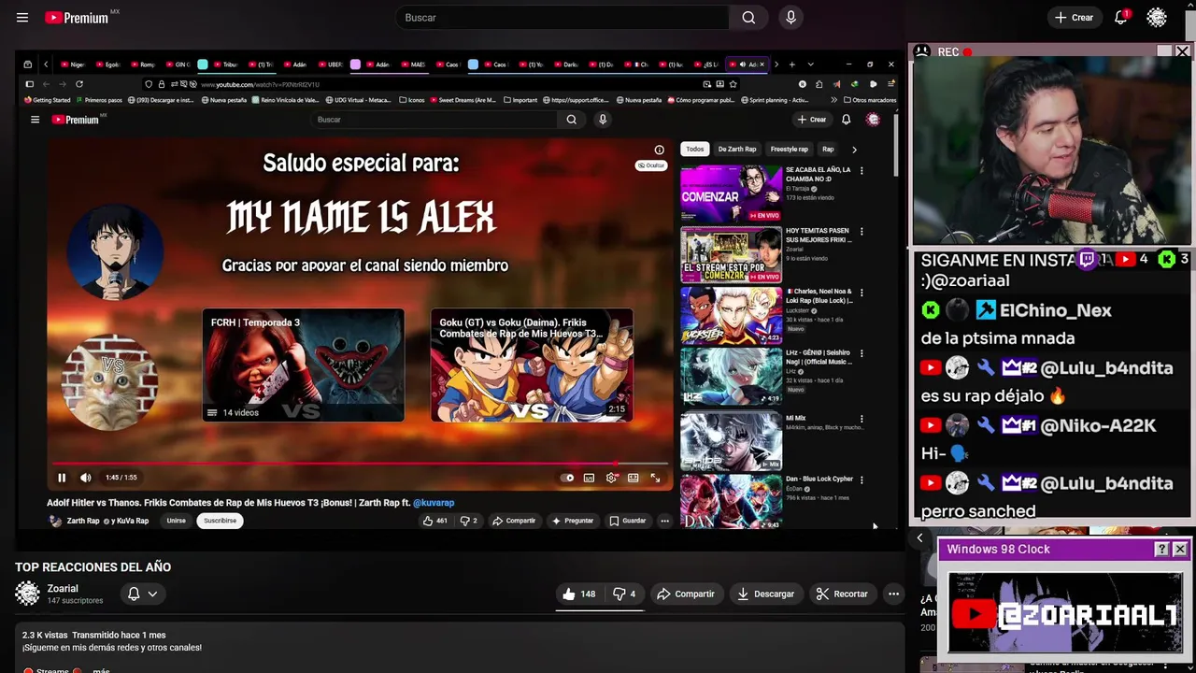Open more options for Zarth Rap video

664,521
